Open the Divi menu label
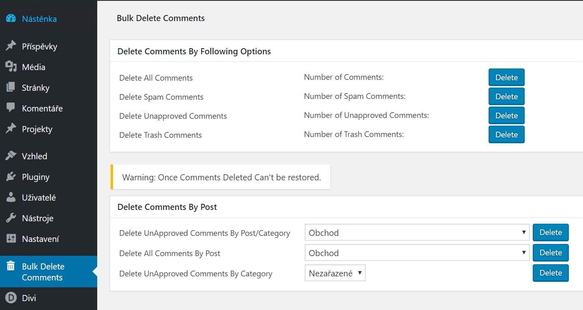Screen dimensions: 583x310 [x=29, y=298]
